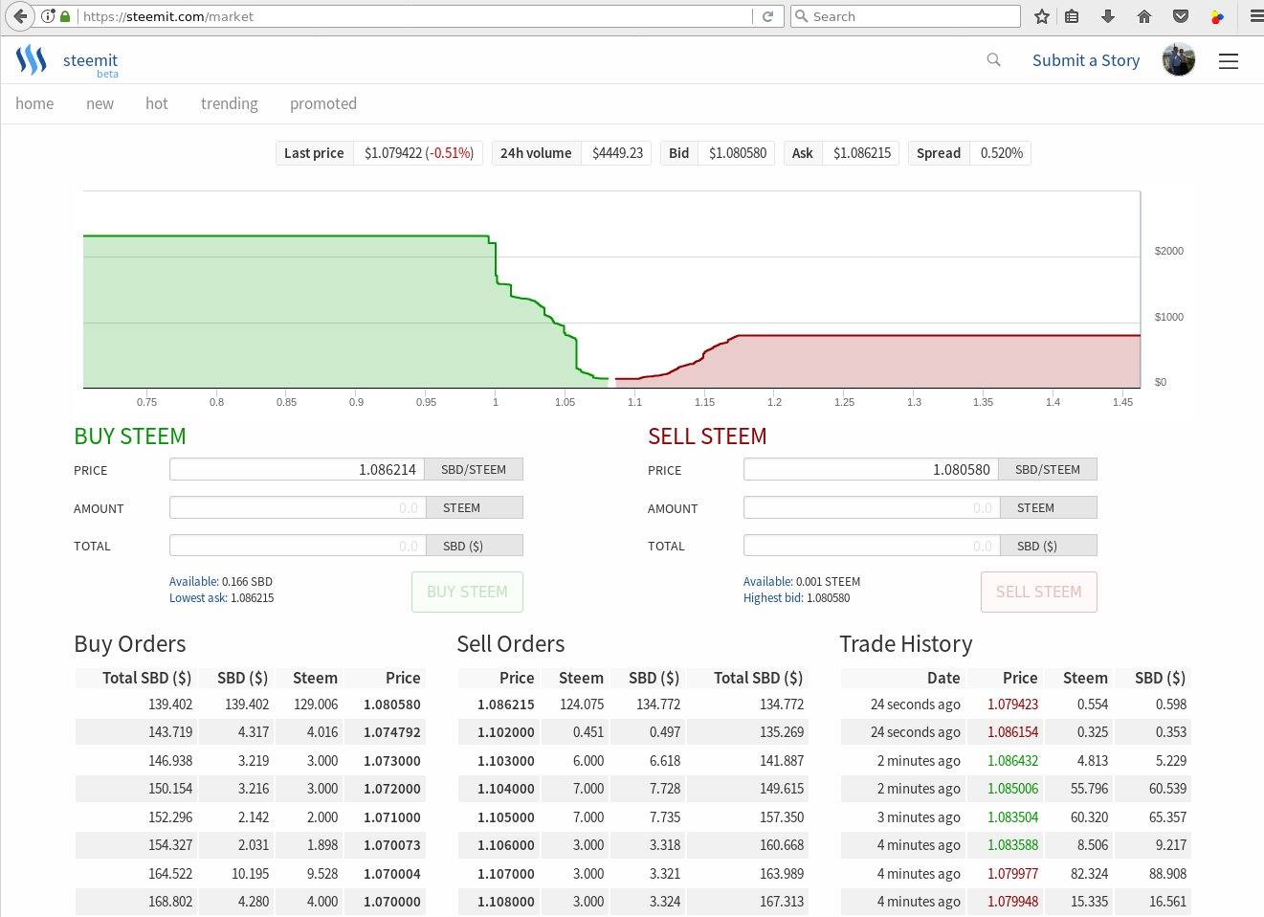Focus sell TOTAL SBD field
This screenshot has width=1264, height=917.
tap(872, 546)
